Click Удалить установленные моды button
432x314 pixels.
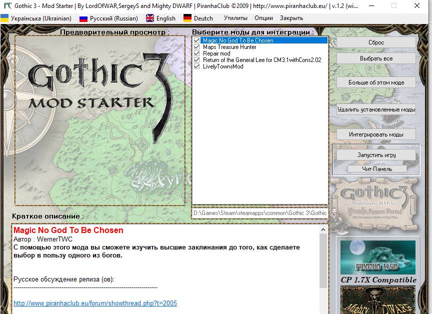coord(376,109)
